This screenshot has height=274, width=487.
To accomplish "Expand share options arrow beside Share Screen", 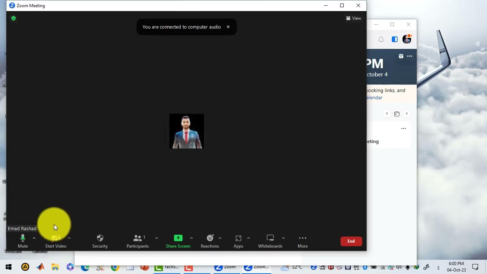I will [x=191, y=238].
